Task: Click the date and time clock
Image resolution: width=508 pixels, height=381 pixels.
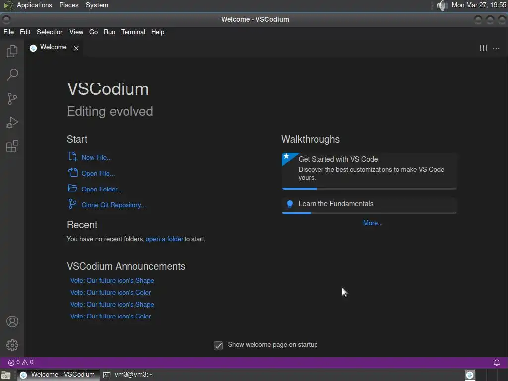Action: pyautogui.click(x=479, y=5)
